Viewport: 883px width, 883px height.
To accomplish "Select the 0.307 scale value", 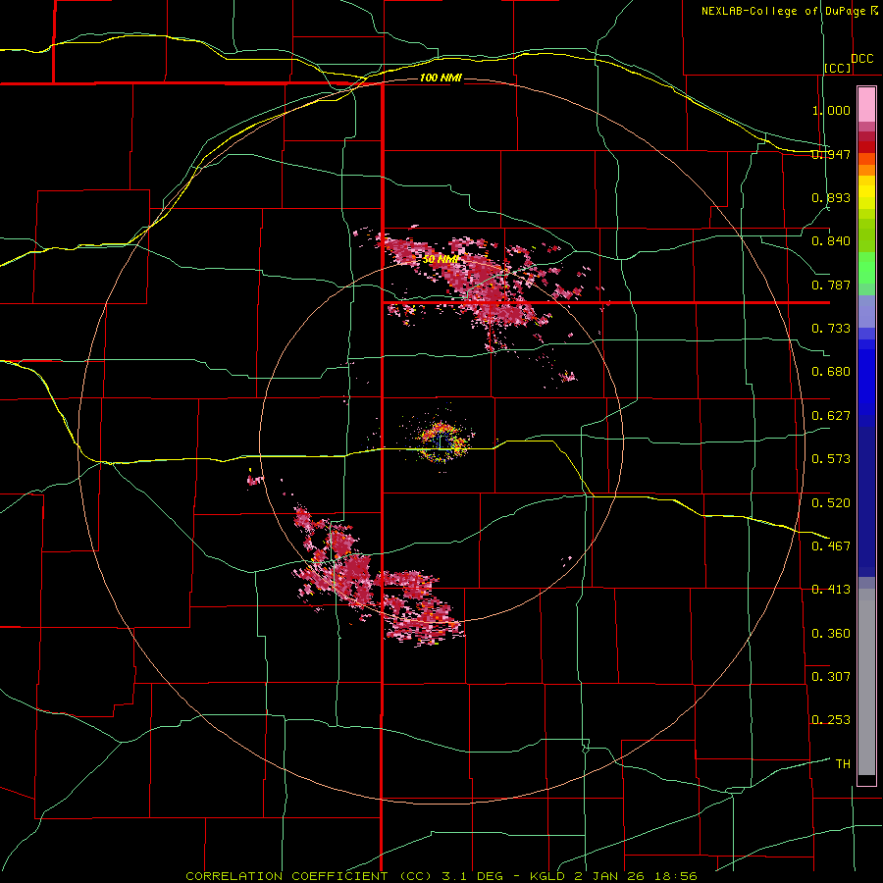I will pos(831,677).
